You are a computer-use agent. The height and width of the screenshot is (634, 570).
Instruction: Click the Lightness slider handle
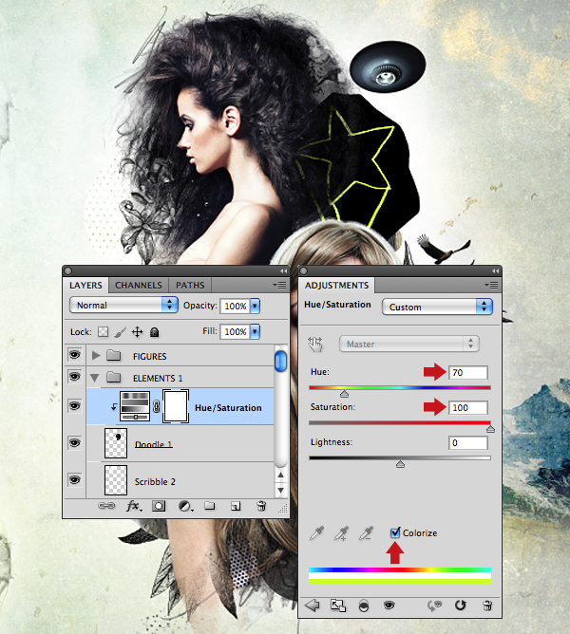tap(400, 464)
